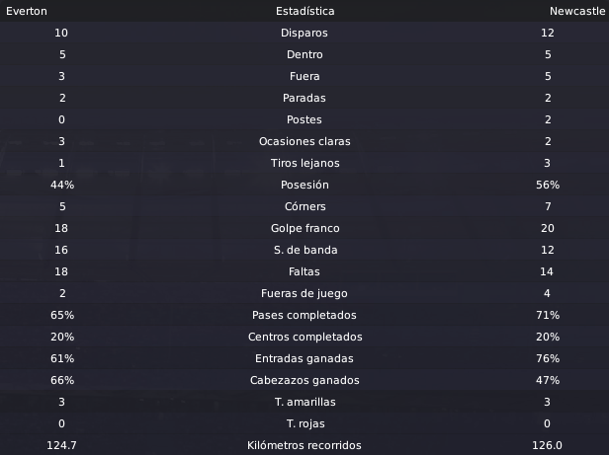Click the Pases completados label
Image resolution: width=609 pixels, height=455 pixels.
click(x=304, y=315)
